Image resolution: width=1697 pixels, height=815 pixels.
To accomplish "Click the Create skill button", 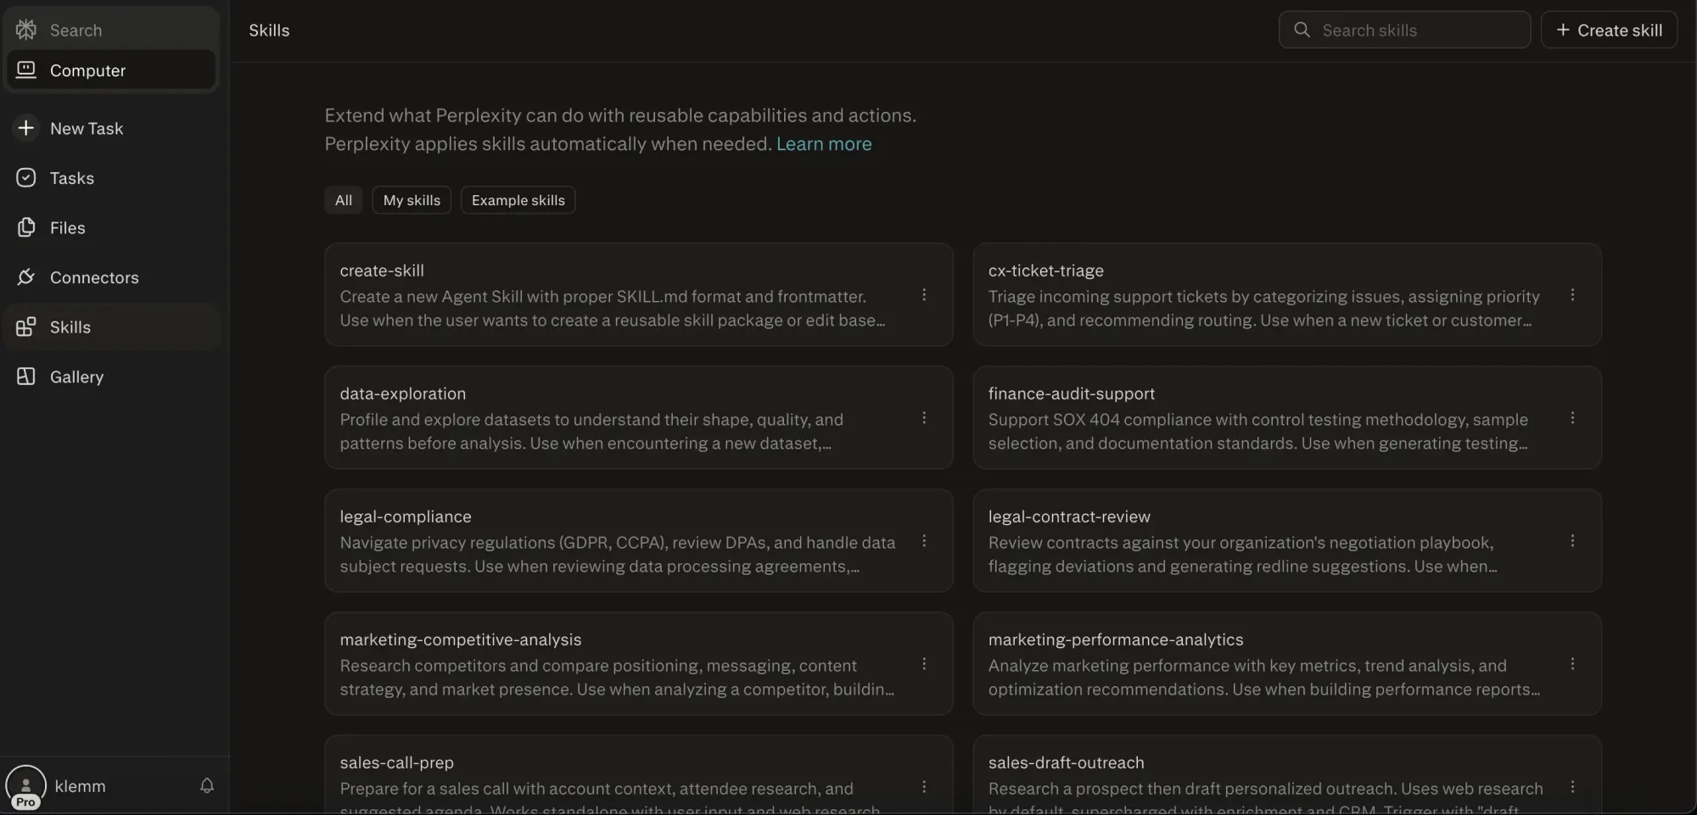I will pos(1609,31).
